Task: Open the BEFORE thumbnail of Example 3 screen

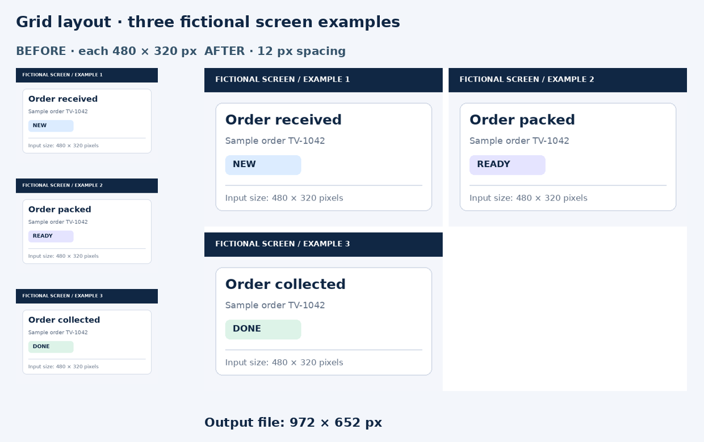Action: point(87,336)
